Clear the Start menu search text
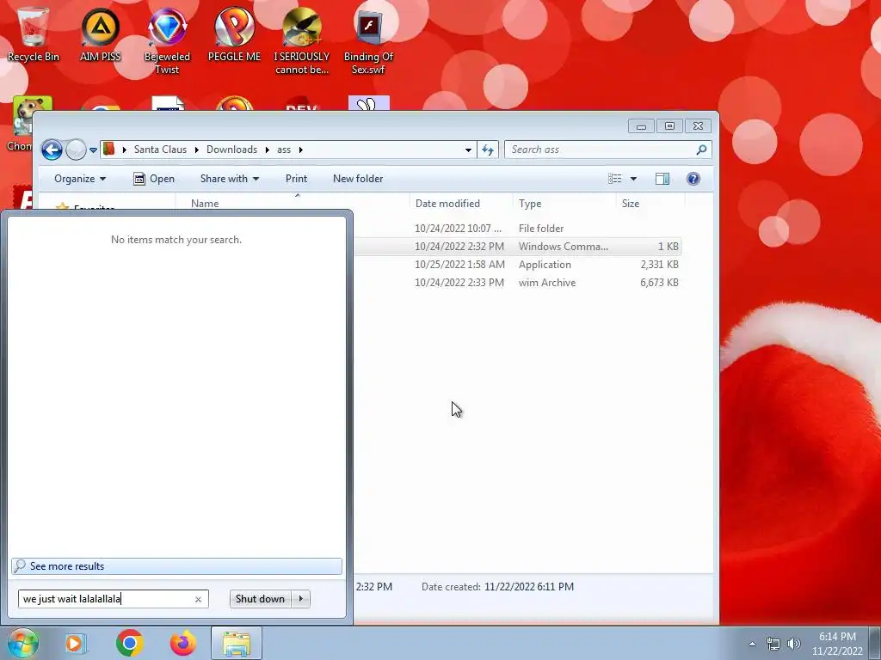 pyautogui.click(x=199, y=599)
